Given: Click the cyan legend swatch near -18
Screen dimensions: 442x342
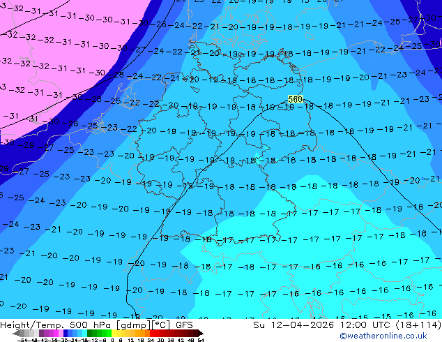Looking at the screenshot, I should click(84, 333).
